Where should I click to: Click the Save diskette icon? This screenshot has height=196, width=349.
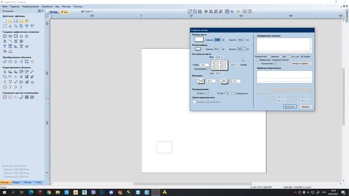(x=16, y=21)
